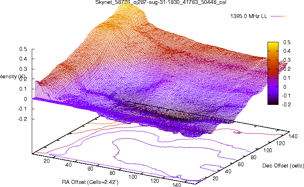
Task: Click the 0.3 tick on the Intensity axis
Action: tap(23, 69)
